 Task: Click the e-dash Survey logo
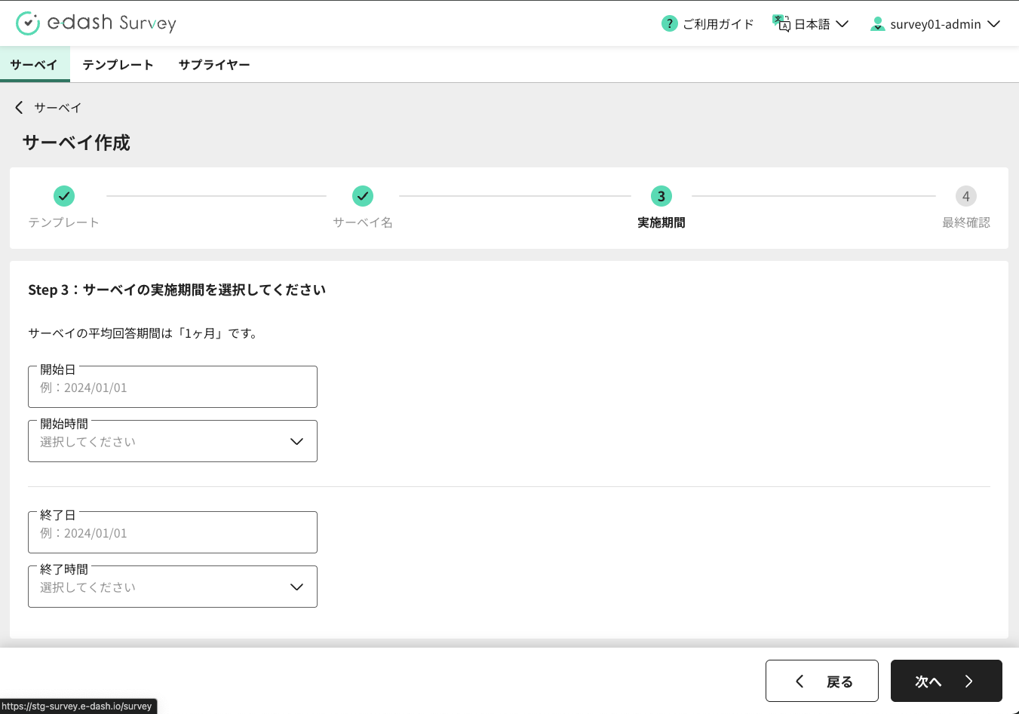coord(96,23)
